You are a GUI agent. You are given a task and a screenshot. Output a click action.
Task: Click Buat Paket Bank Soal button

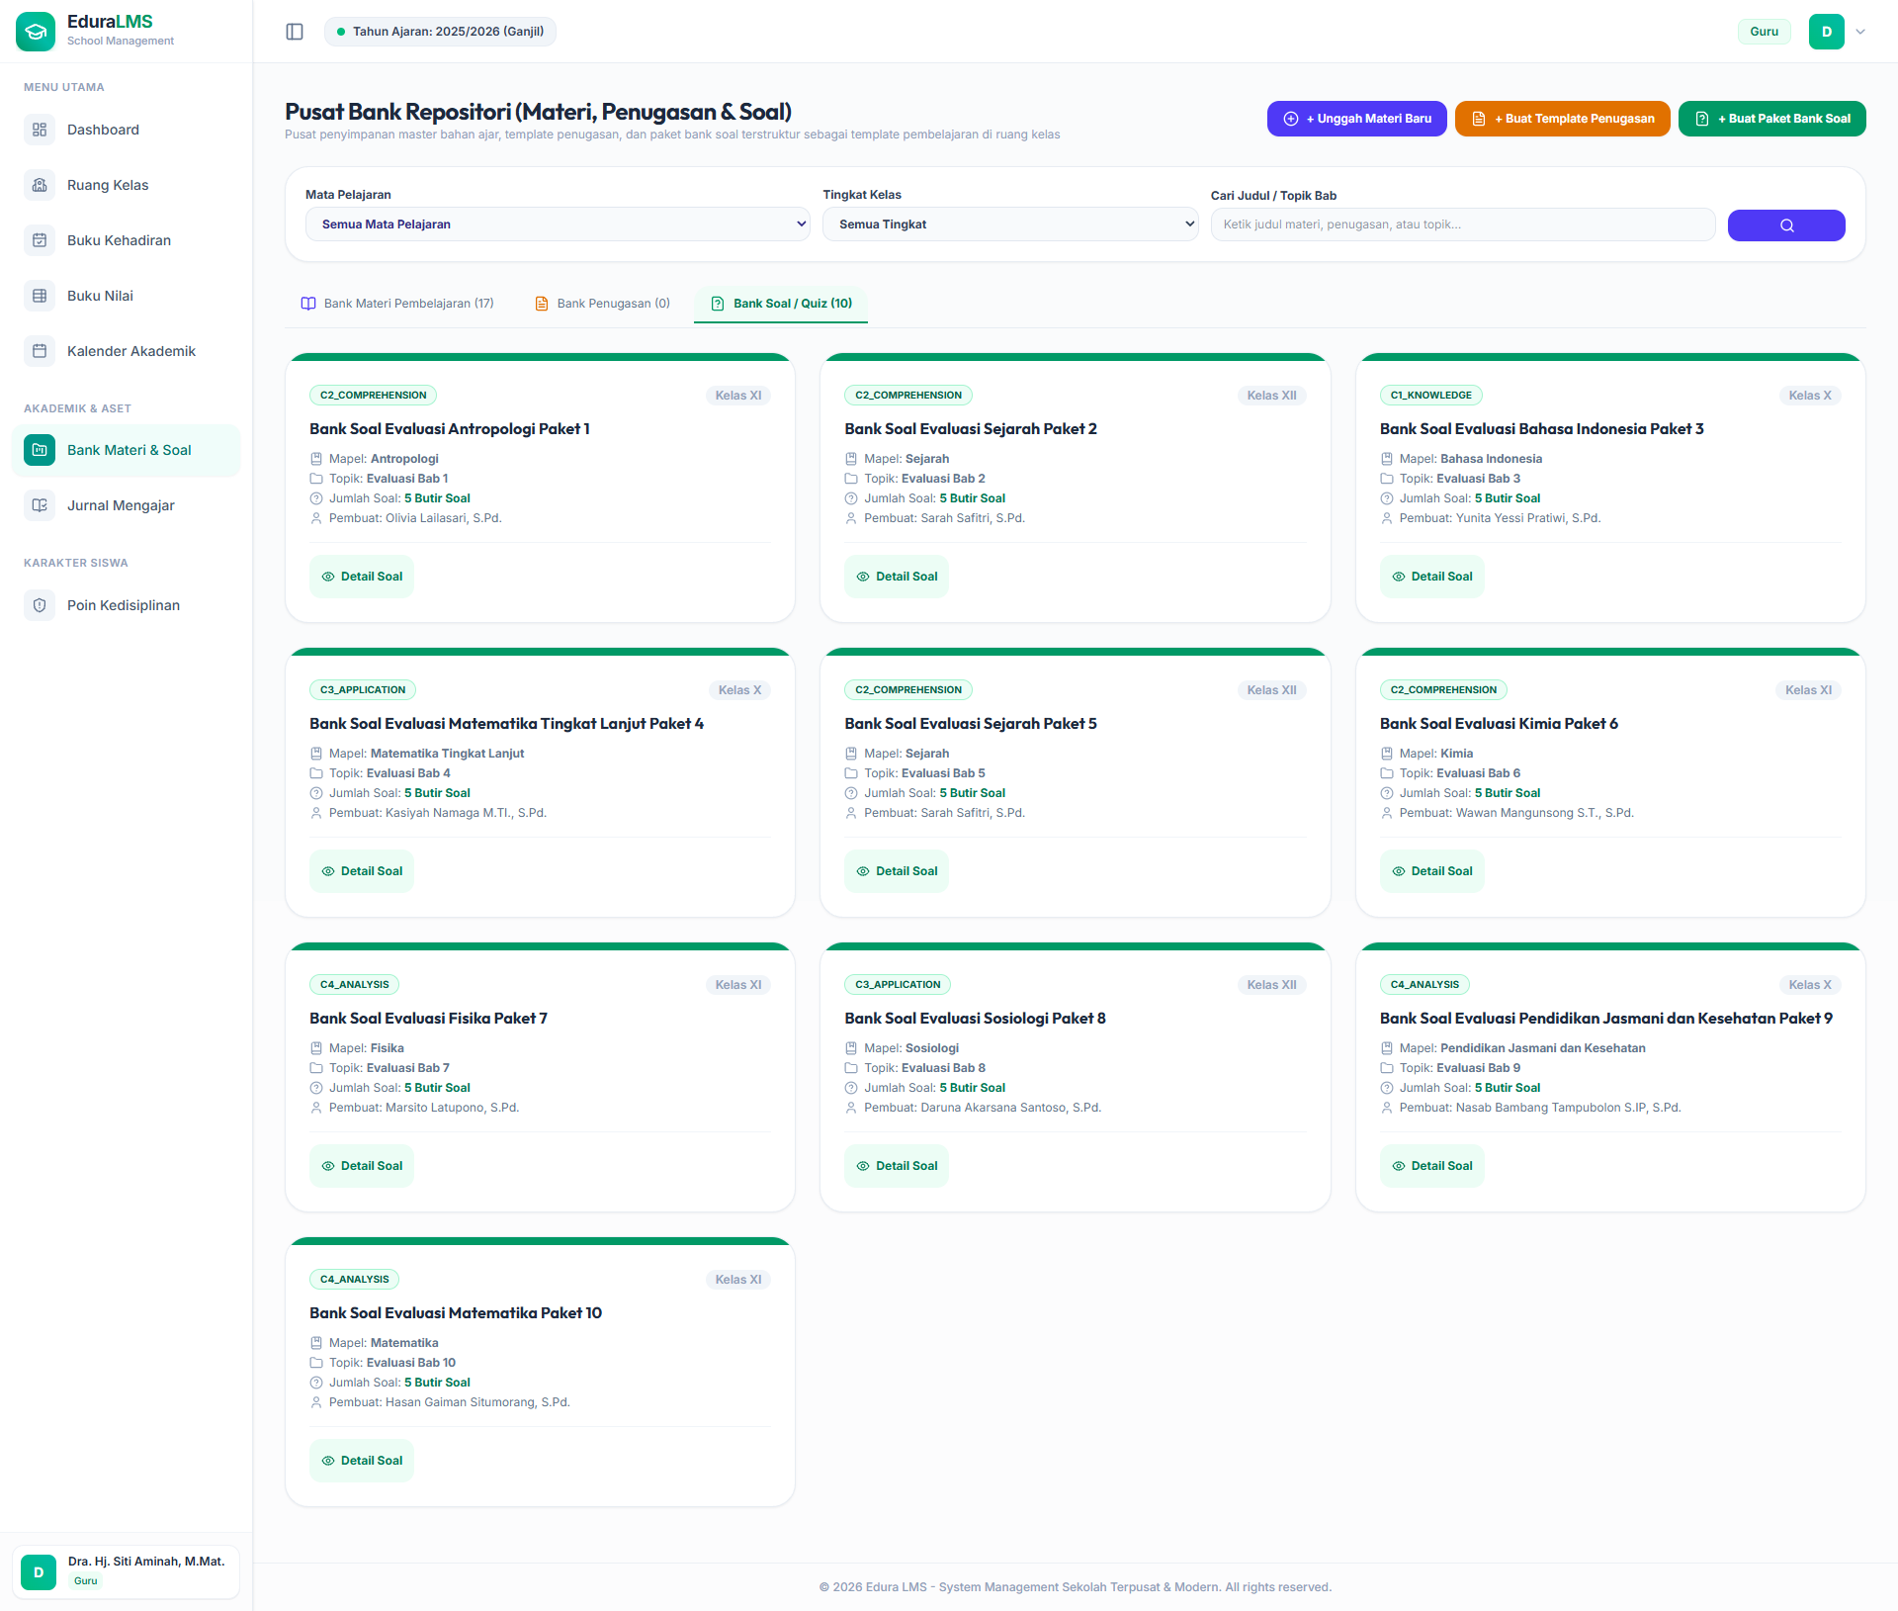pyautogui.click(x=1772, y=119)
